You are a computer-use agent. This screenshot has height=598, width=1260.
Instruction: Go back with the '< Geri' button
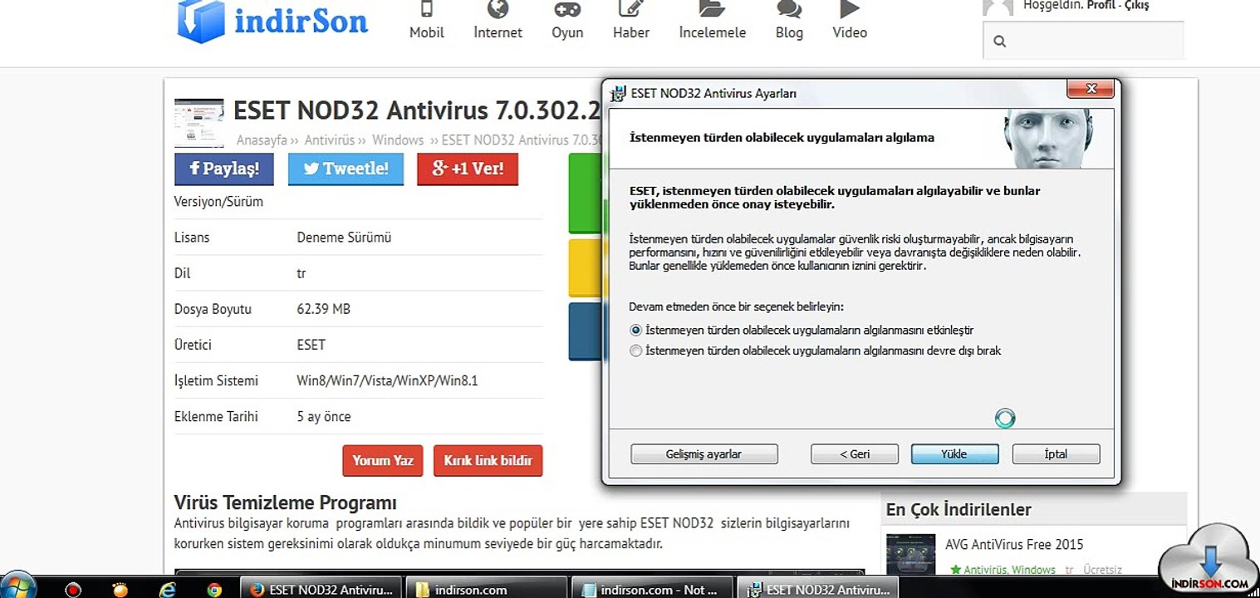click(855, 454)
